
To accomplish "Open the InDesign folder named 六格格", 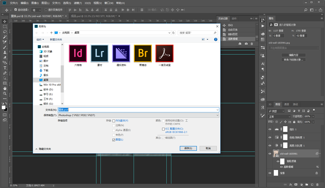I will click(78, 54).
